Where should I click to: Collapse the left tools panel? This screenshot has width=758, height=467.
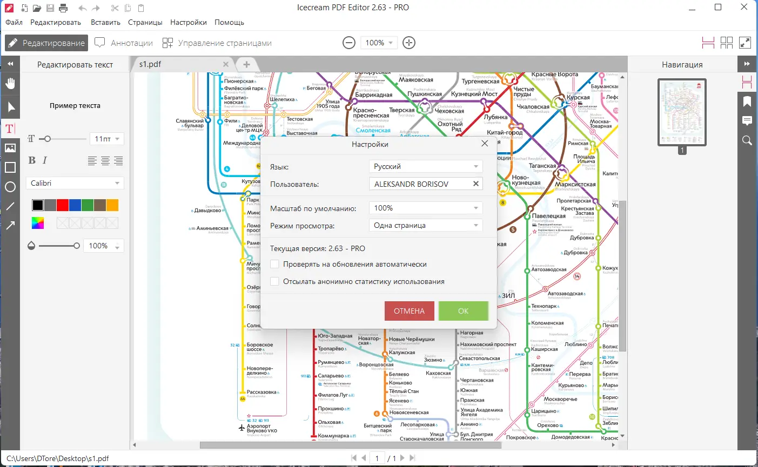click(10, 64)
